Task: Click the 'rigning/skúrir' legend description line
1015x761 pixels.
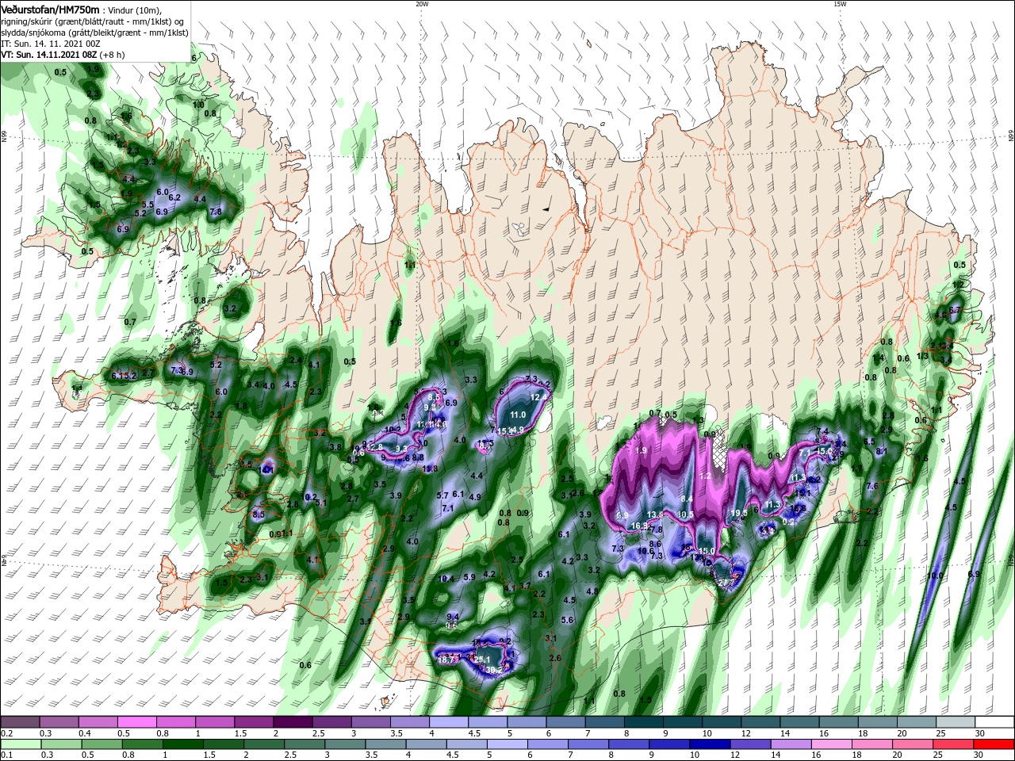Action: coord(93,21)
